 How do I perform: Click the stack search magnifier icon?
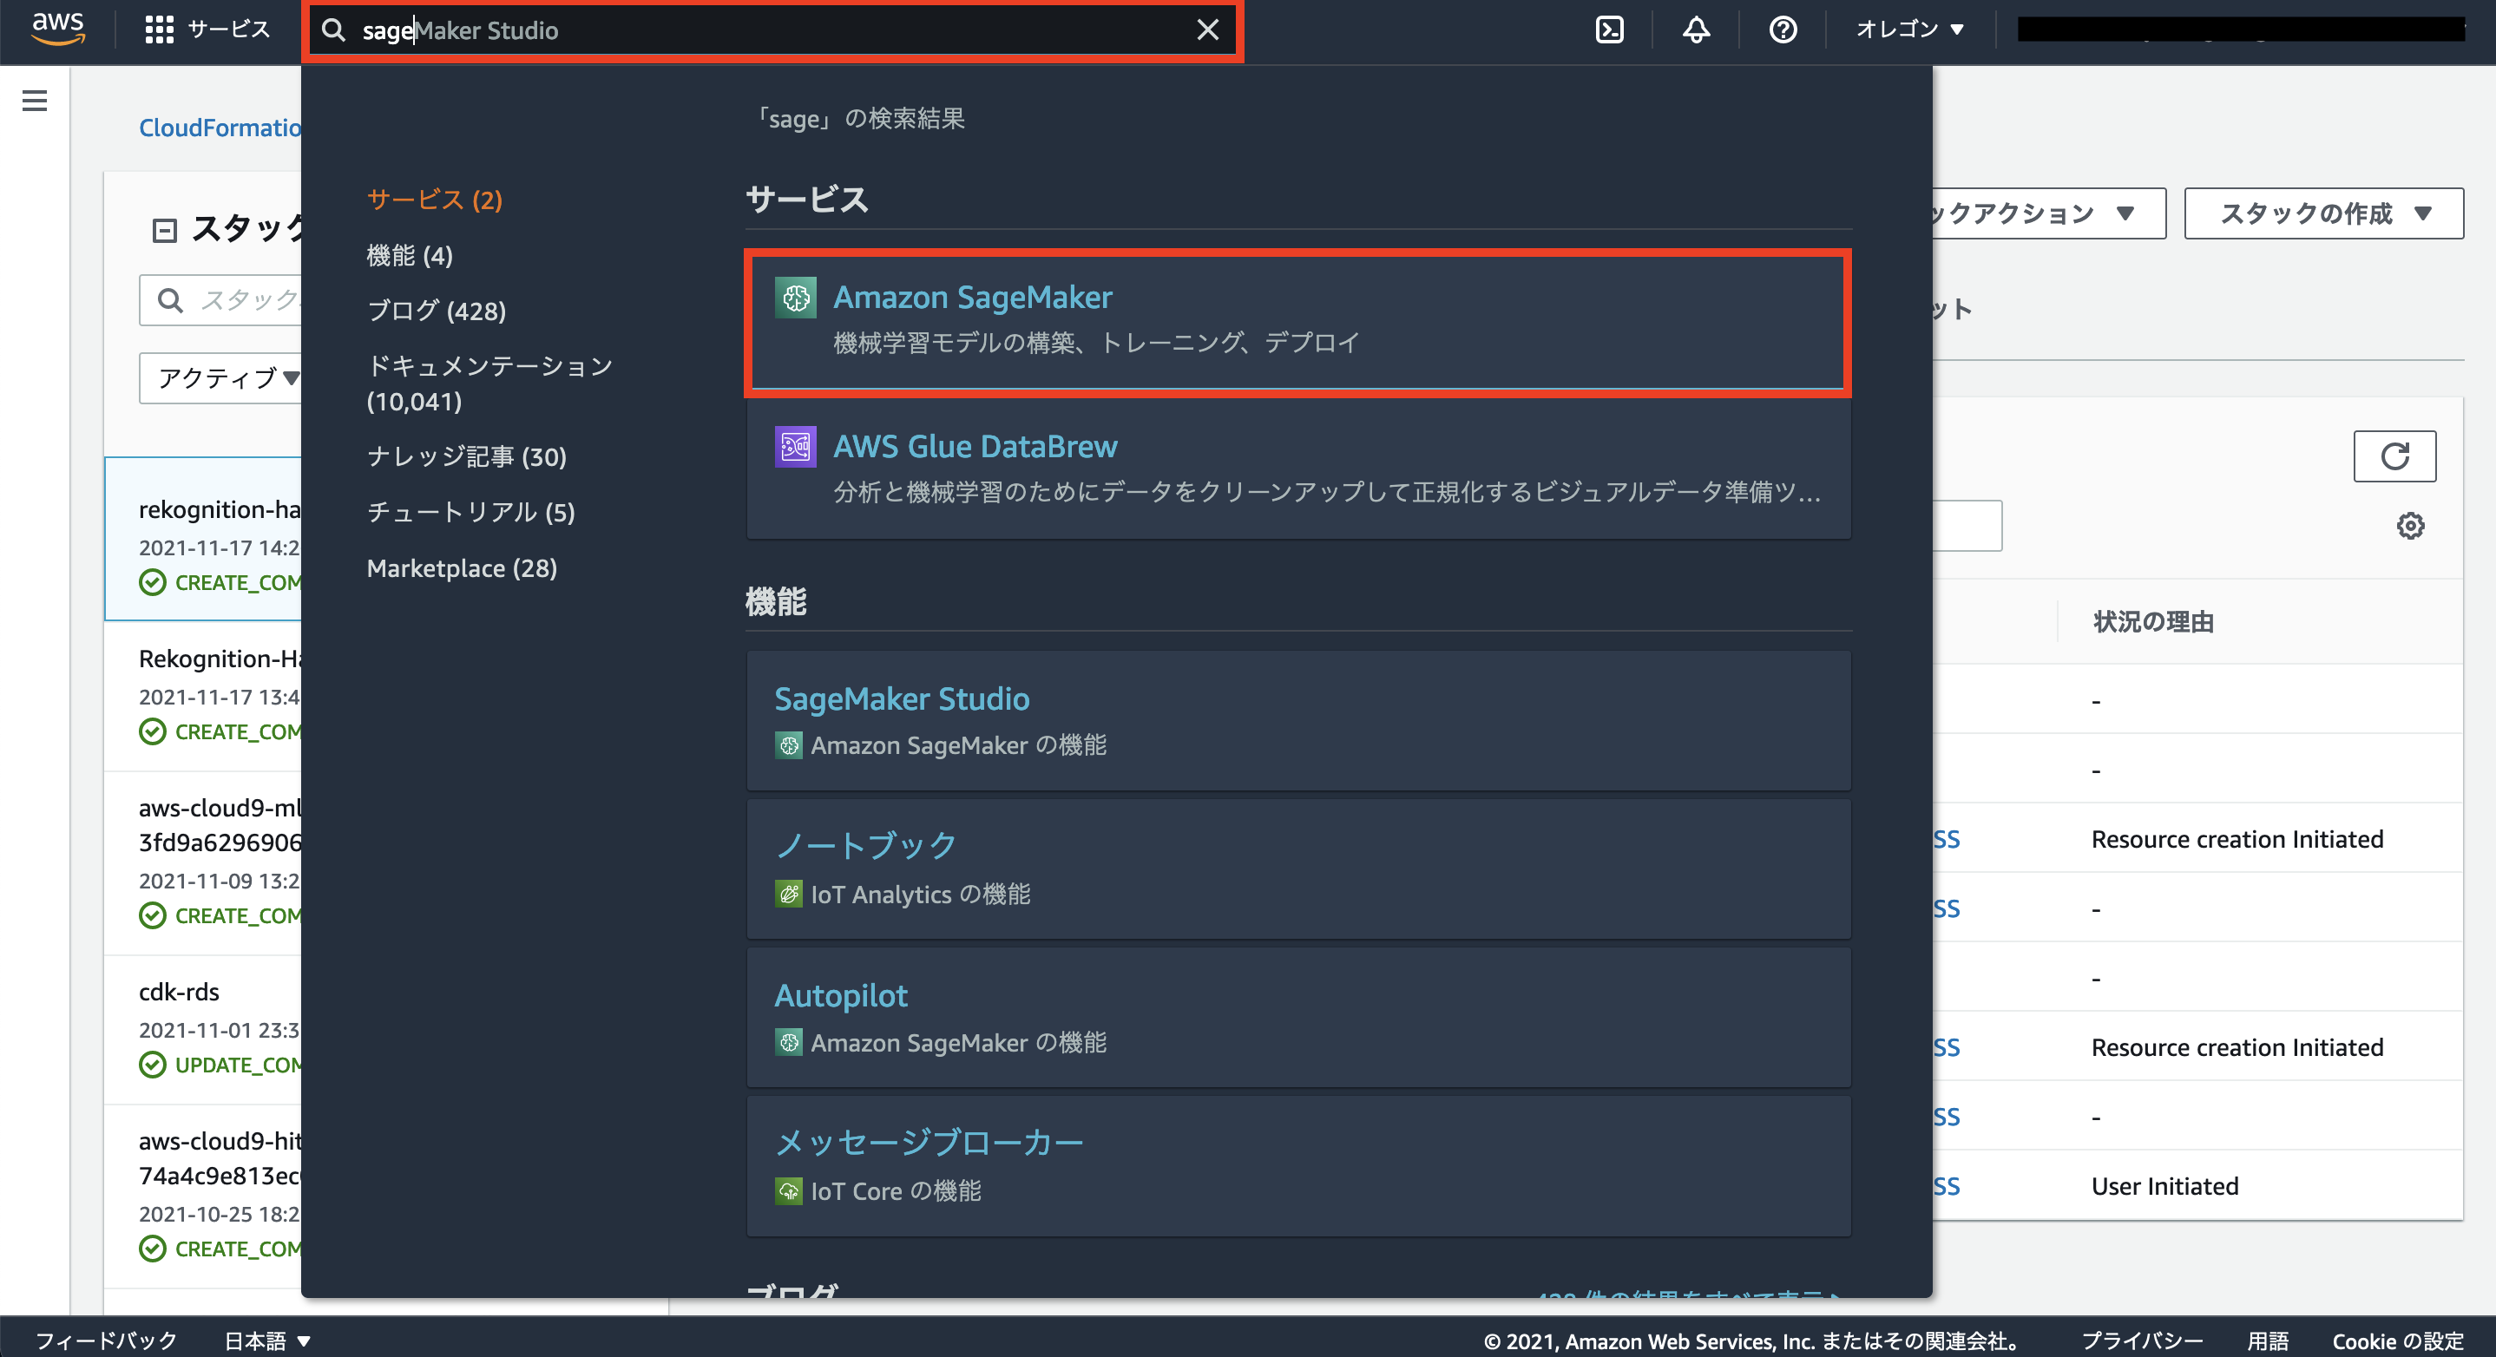tap(170, 300)
